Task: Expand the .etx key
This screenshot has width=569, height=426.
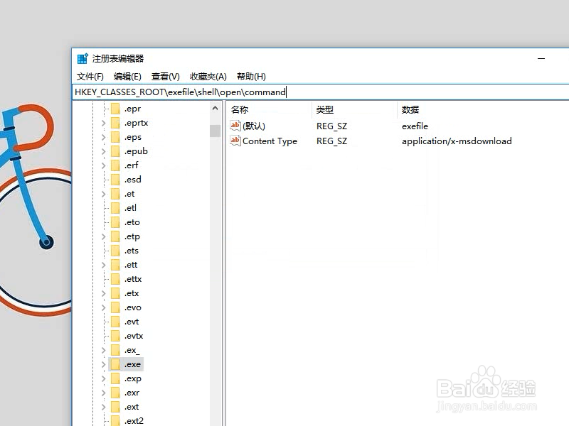Action: (x=103, y=293)
